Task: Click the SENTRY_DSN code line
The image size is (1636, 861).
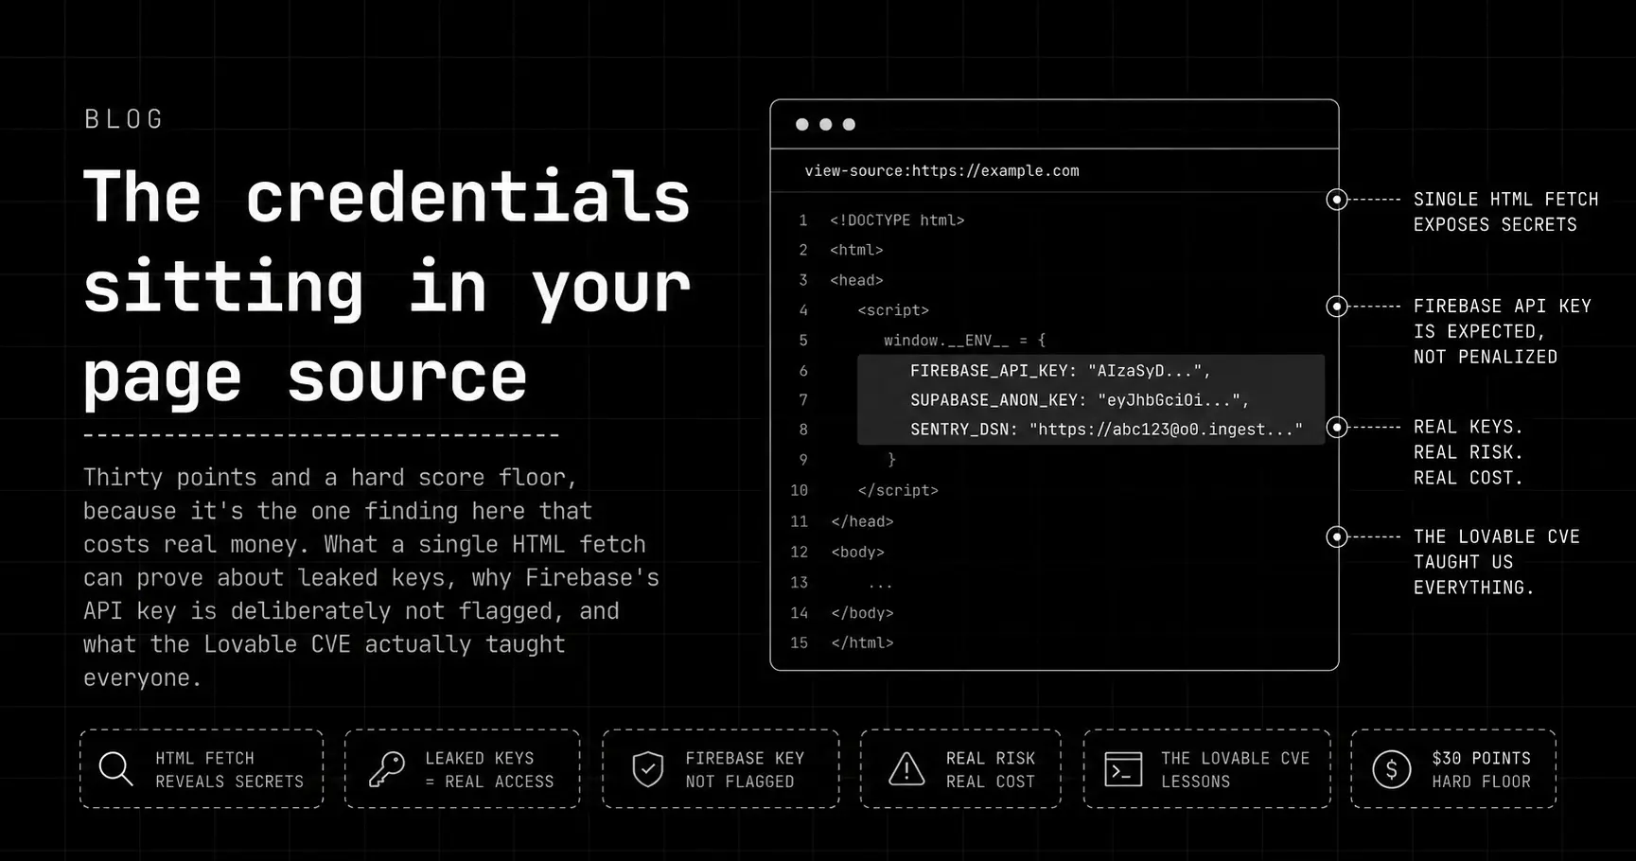Action: (x=1106, y=430)
